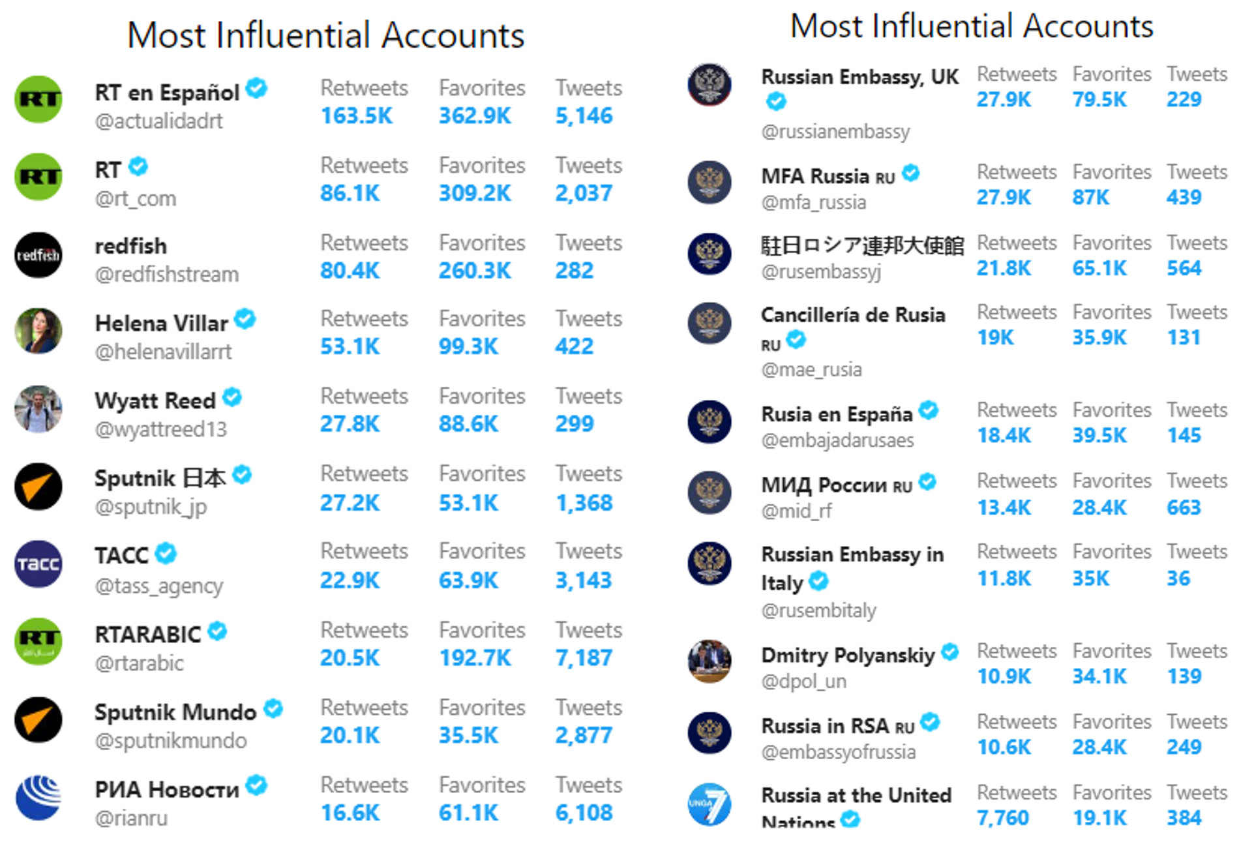
Task: Open the @dpol_un handle link
Action: point(804,682)
